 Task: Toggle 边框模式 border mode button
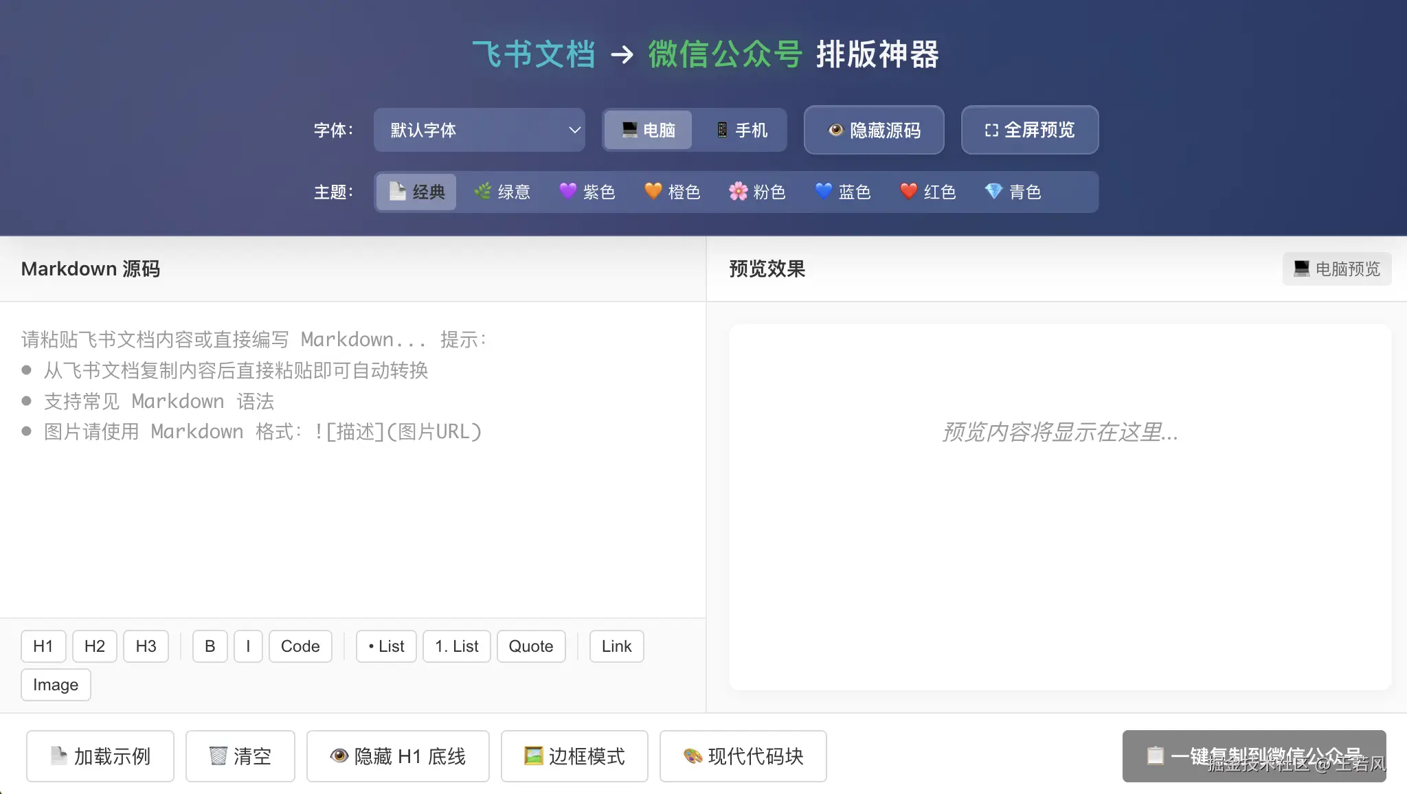[x=574, y=756]
